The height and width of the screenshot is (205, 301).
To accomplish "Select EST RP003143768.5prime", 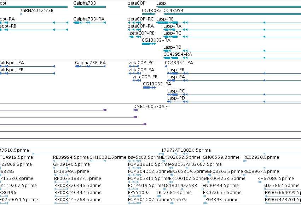I will tap(78, 200).
